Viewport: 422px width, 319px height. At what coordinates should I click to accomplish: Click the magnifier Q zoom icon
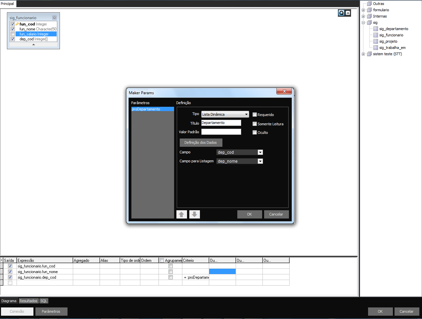click(x=341, y=13)
